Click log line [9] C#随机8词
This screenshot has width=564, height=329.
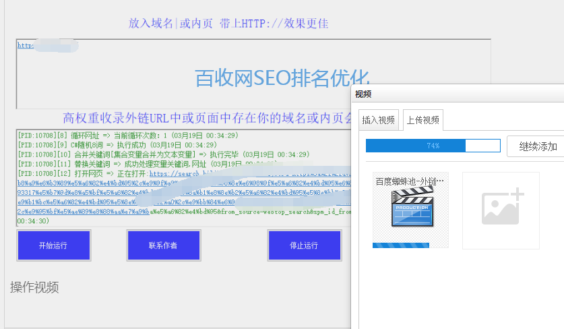(117, 145)
